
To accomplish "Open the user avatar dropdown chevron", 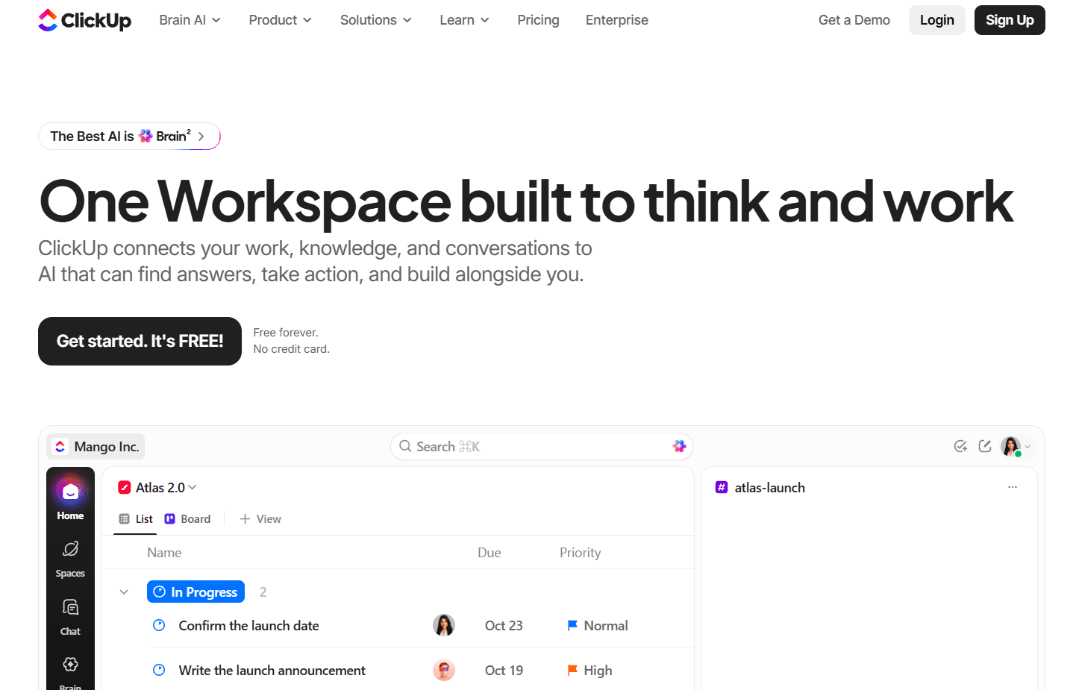I will [x=1028, y=447].
